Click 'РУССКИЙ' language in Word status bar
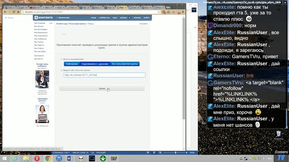 coord(101,153)
